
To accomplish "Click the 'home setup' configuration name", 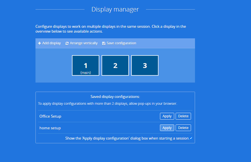I will pyautogui.click(x=50, y=128).
